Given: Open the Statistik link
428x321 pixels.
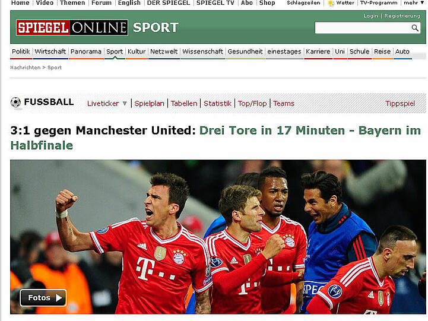Looking at the screenshot, I should (217, 103).
